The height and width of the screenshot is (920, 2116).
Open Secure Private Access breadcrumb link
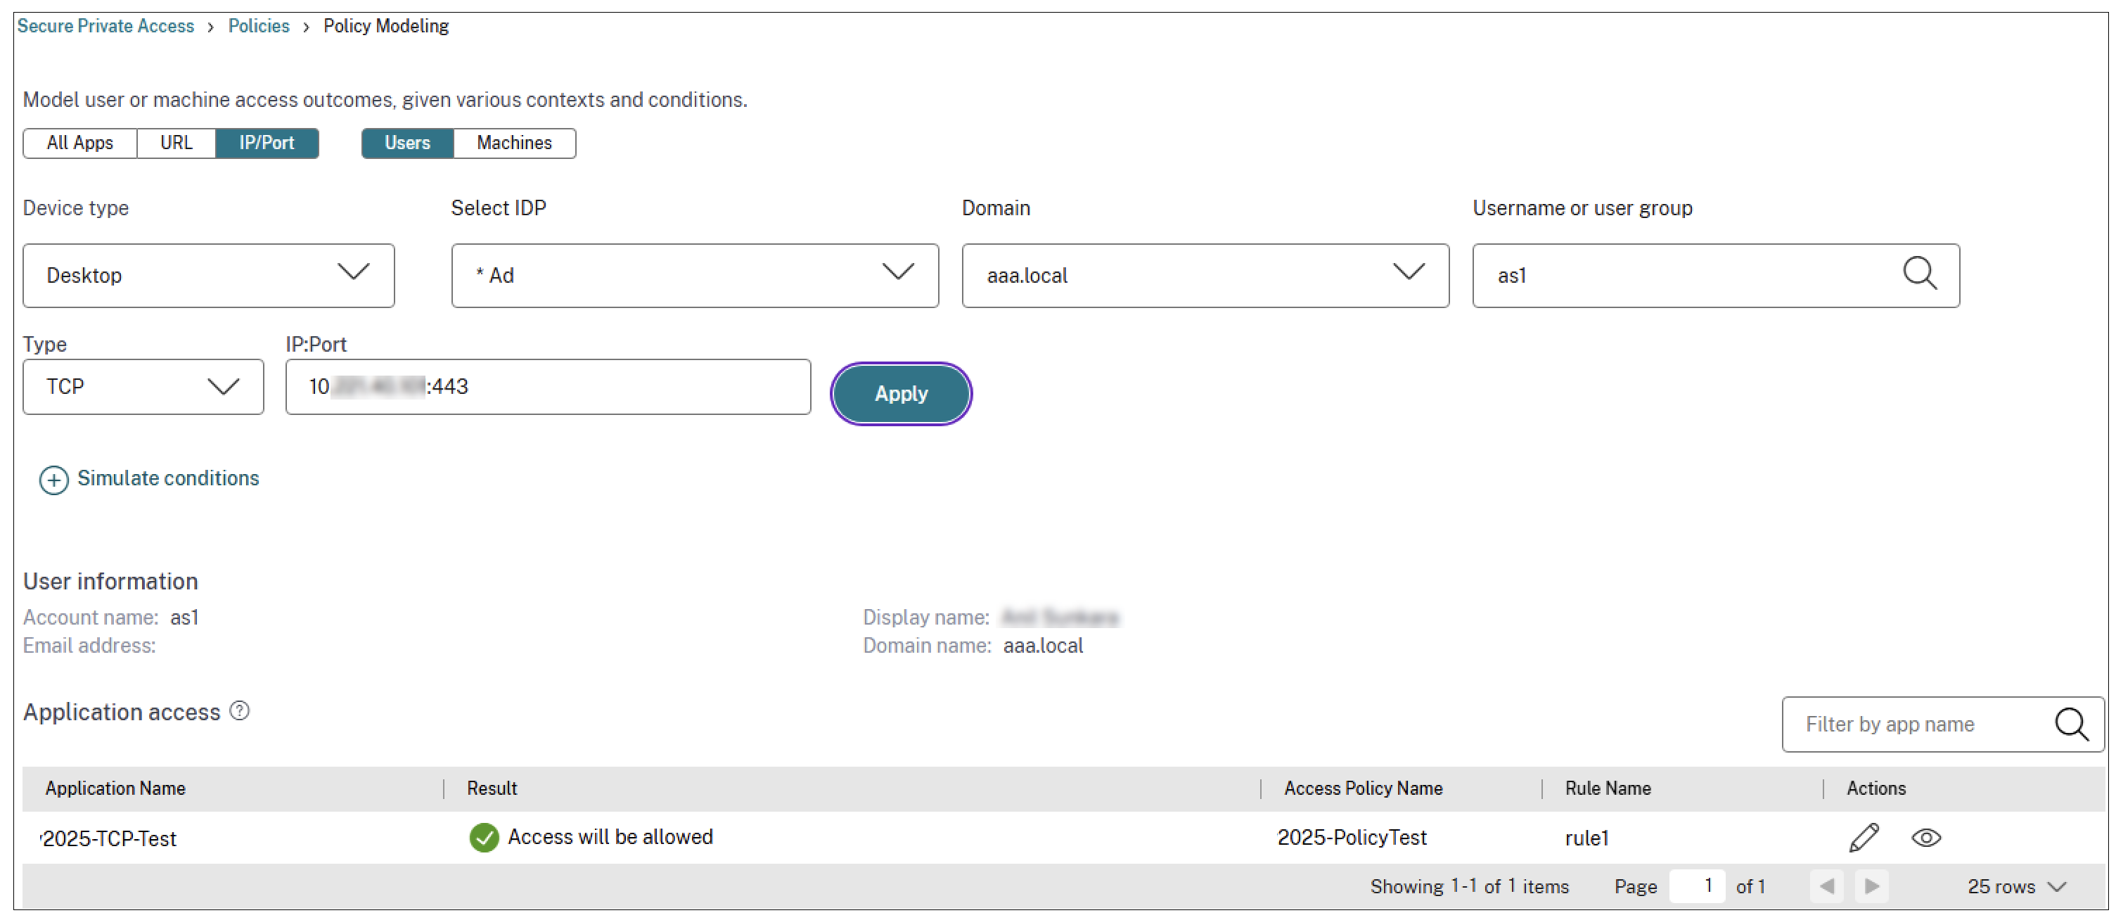(x=105, y=25)
